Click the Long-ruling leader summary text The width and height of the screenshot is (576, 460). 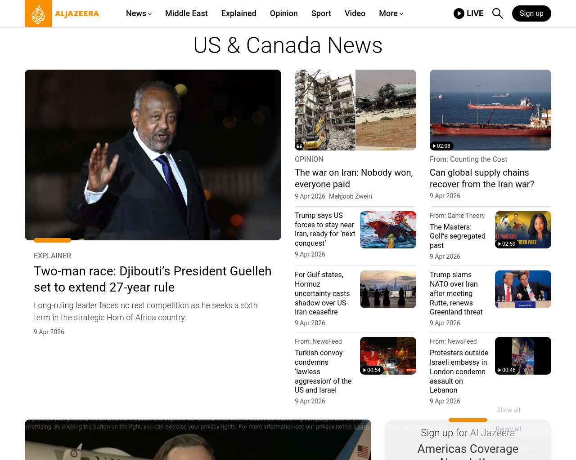pyautogui.click(x=146, y=311)
